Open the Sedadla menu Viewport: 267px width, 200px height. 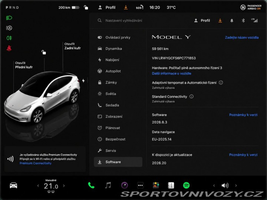tap(118, 105)
